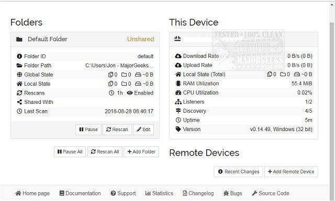Image resolution: width=335 pixels, height=201 pixels.
Task: Collapse the This Device panel header
Action: pyautogui.click(x=243, y=40)
